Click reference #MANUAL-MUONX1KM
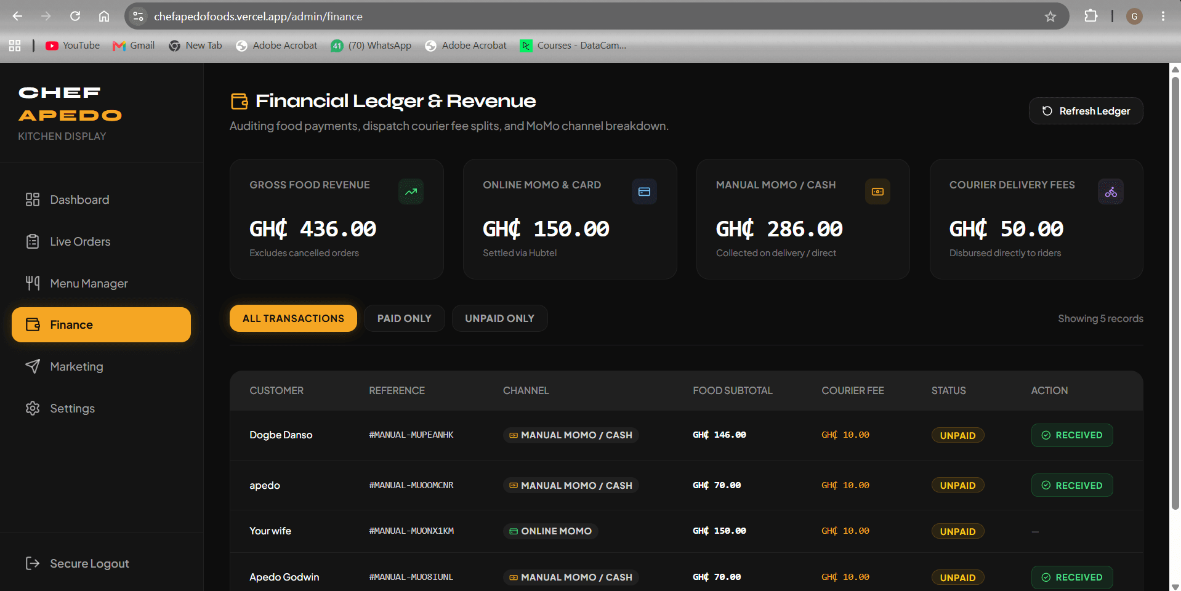Screen dimensions: 1181x591 tap(411, 531)
